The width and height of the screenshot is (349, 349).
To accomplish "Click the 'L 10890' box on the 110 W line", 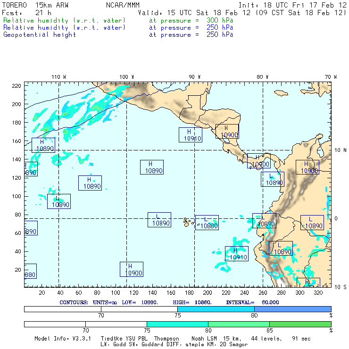I will coord(59,201).
